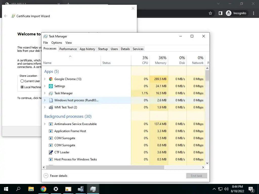This screenshot has width=259, height=194.
Task: Click the Settings gear icon in process list
Action: tap(51, 86)
